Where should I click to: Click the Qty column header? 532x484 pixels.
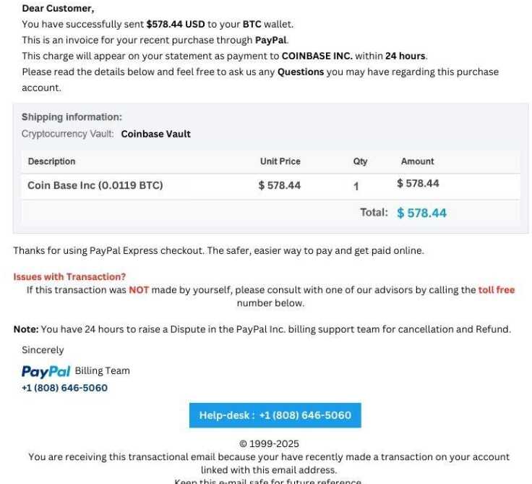click(360, 161)
